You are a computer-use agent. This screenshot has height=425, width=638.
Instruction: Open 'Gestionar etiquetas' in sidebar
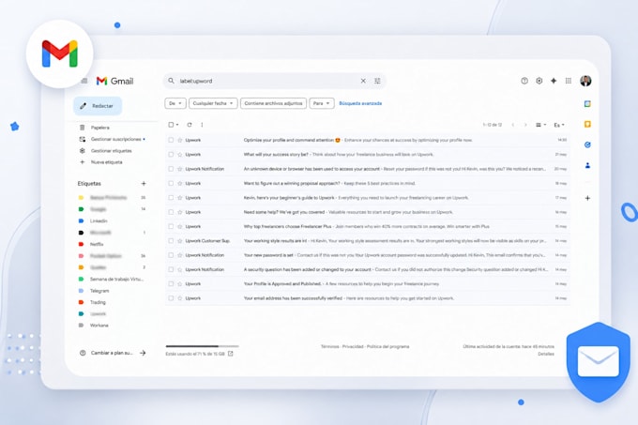(x=111, y=151)
